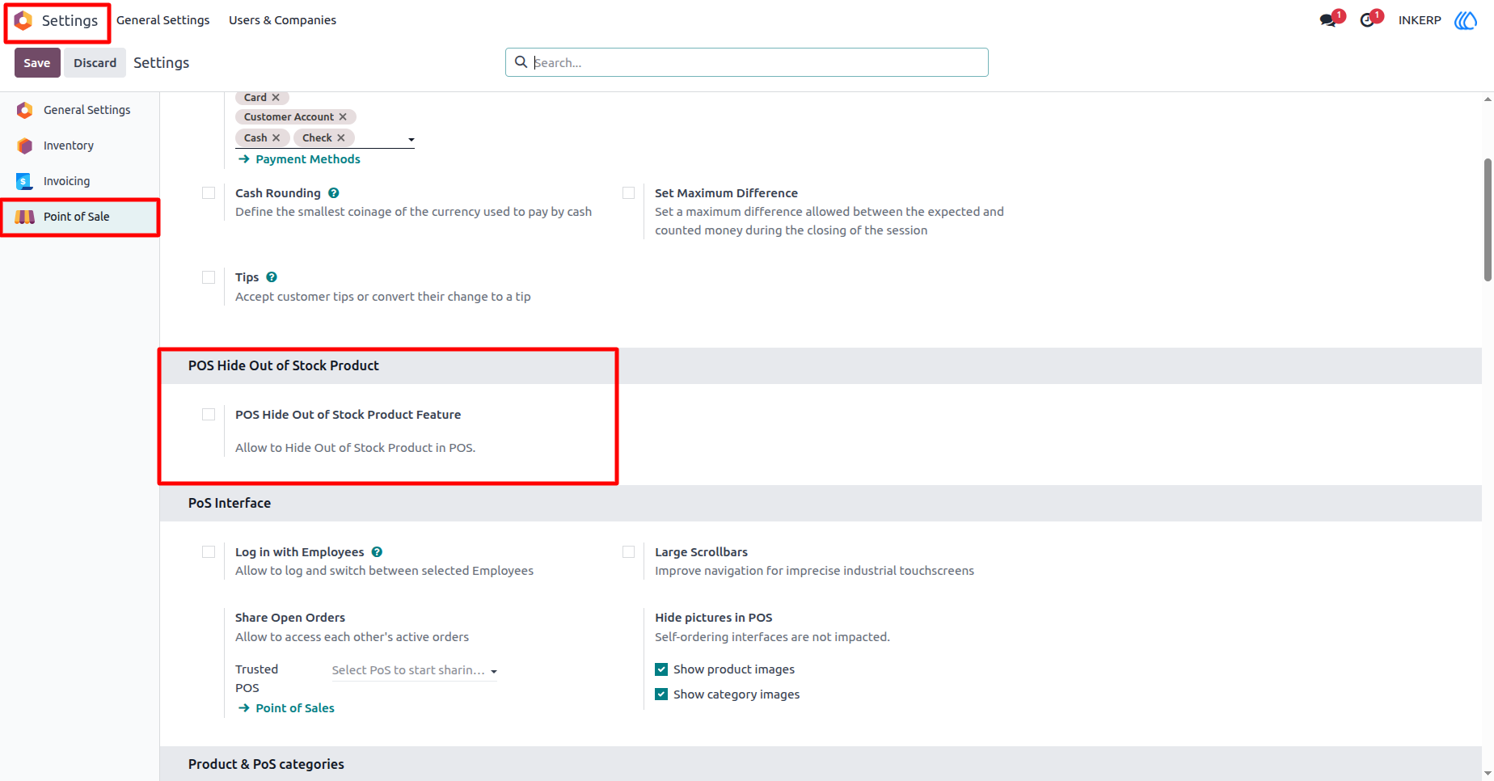Viewport: 1494px width, 781px height.
Task: Click the Tips help question icon
Action: pos(272,277)
